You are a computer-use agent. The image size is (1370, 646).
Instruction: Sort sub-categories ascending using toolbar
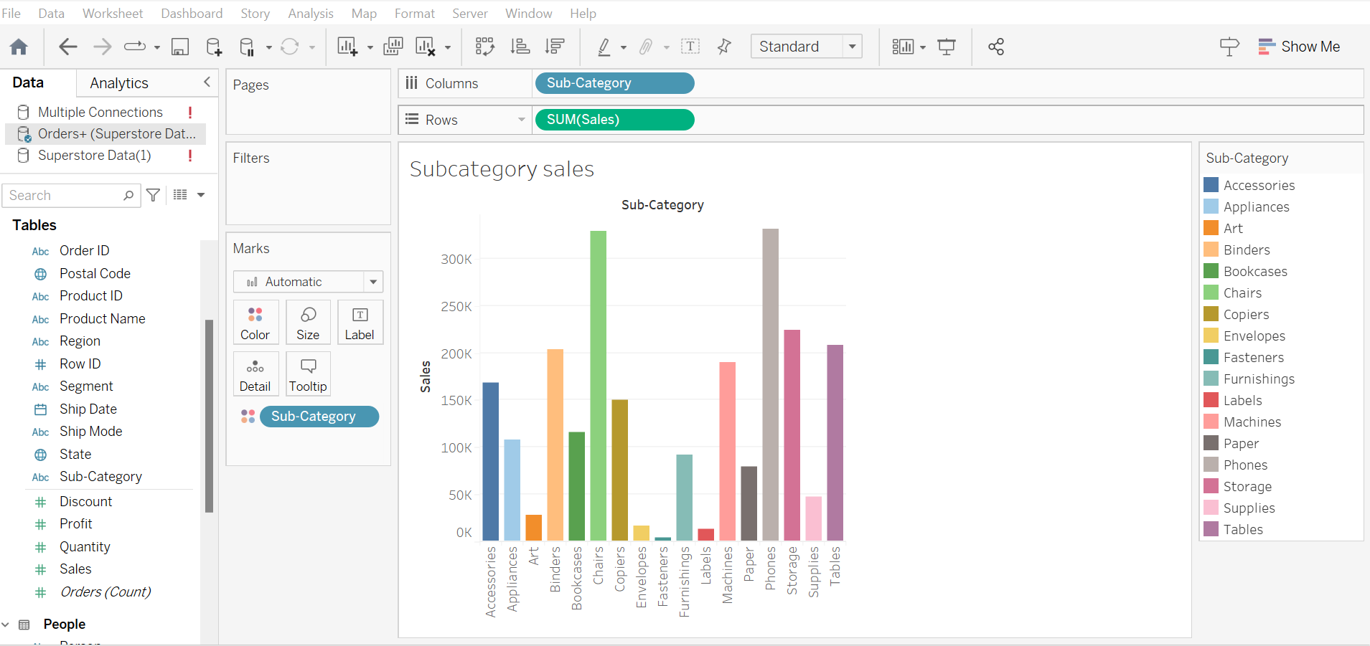(521, 47)
